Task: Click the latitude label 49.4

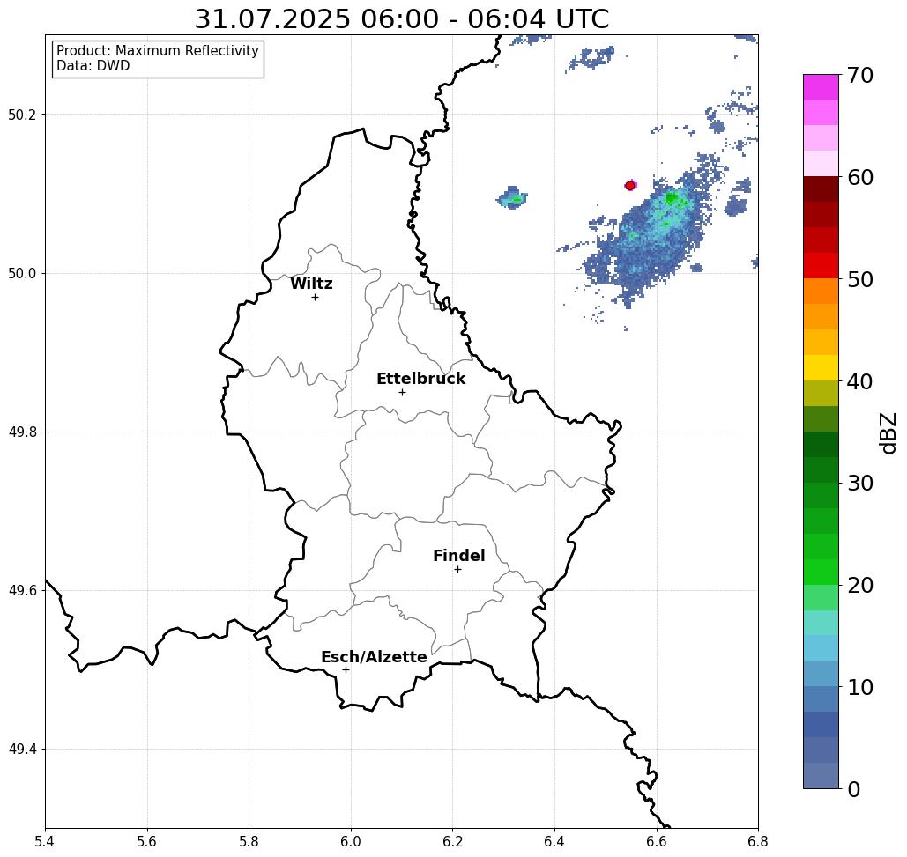Action: 22,750
